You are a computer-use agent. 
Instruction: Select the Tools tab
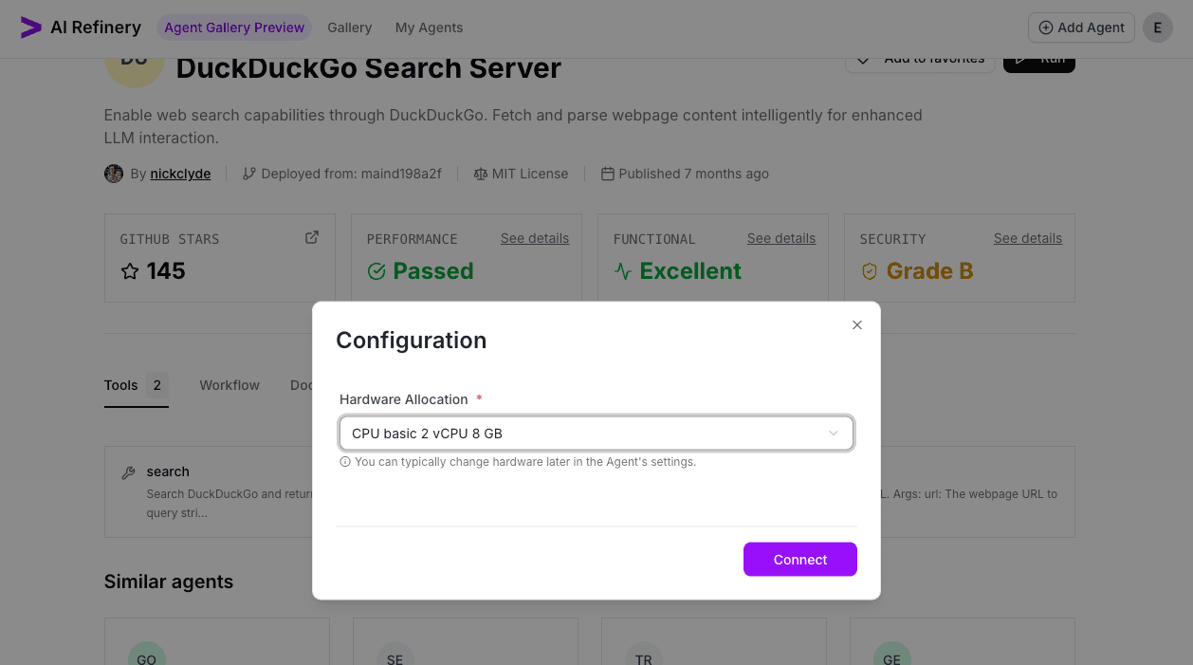click(120, 385)
